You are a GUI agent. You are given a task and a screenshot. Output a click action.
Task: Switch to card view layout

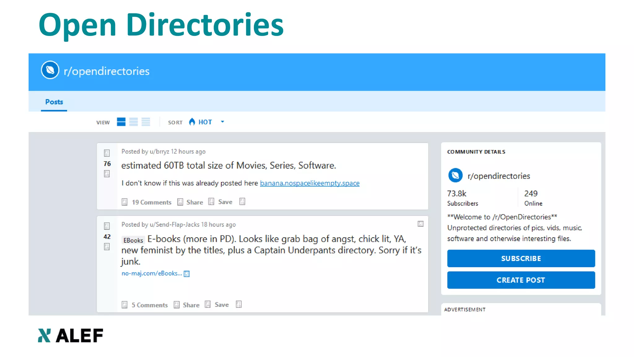pyautogui.click(x=121, y=122)
